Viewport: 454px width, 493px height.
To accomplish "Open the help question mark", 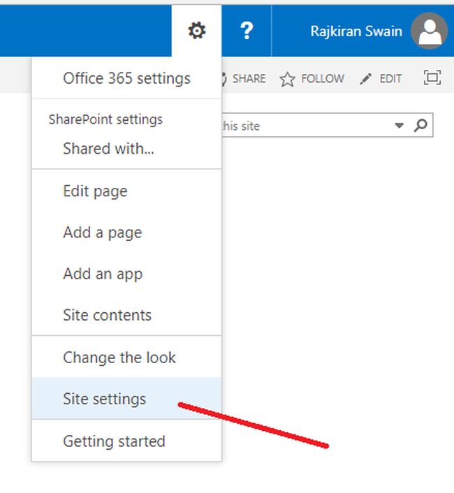I will pyautogui.click(x=247, y=31).
